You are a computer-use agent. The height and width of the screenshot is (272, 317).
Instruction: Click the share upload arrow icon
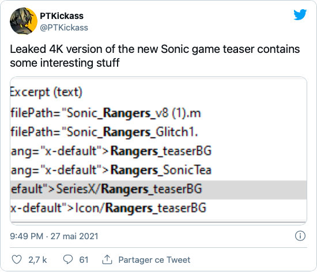click(x=107, y=259)
